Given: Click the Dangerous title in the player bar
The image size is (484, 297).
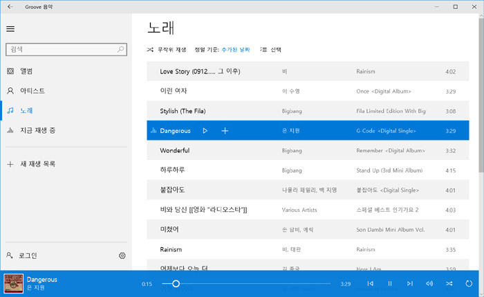Looking at the screenshot, I should [x=42, y=280].
